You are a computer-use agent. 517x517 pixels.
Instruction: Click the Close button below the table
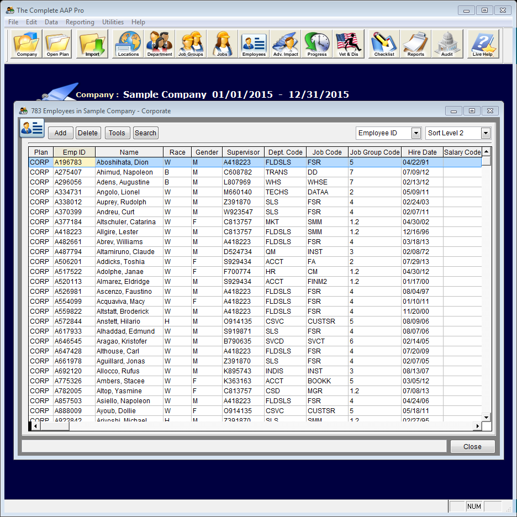[472, 446]
